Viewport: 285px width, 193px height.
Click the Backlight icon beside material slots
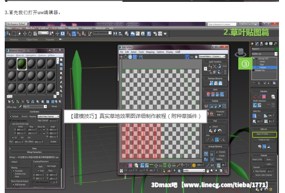61,64
